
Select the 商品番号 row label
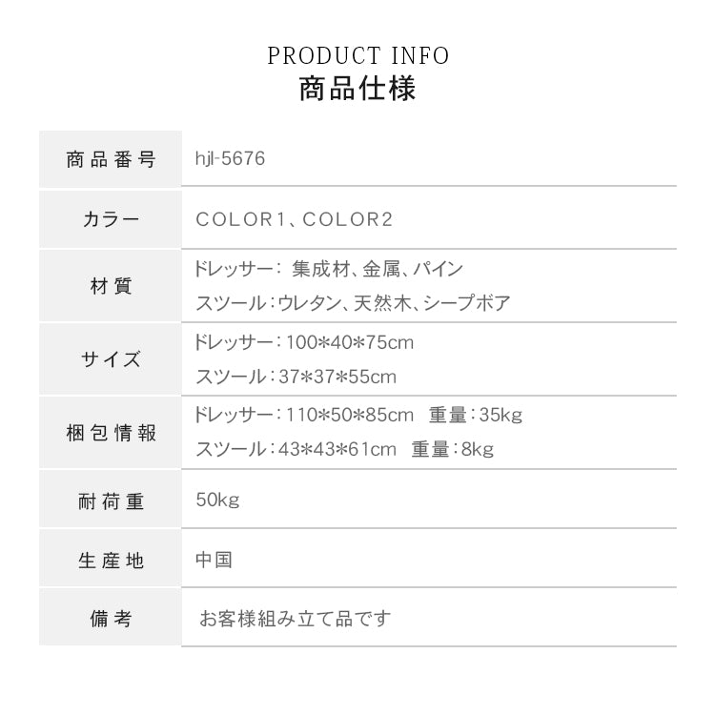[x=111, y=159]
